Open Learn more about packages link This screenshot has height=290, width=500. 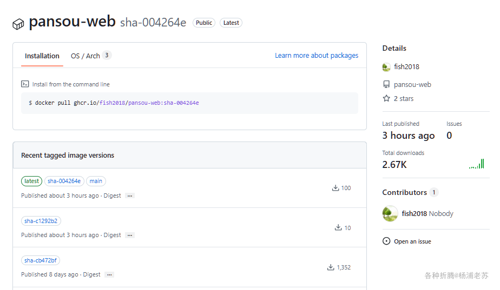[x=317, y=56]
